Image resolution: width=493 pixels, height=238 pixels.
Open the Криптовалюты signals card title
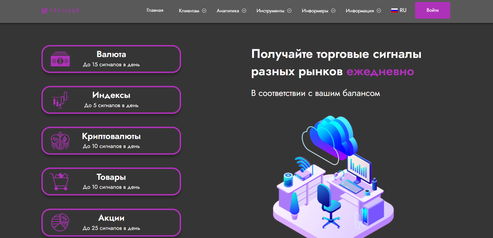[111, 136]
